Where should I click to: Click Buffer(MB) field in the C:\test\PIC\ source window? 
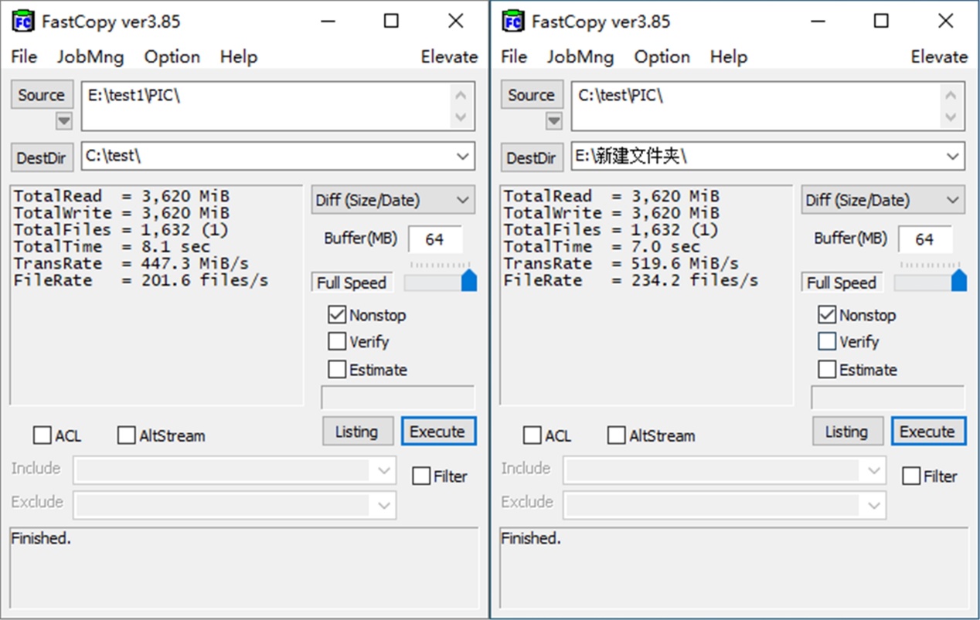tap(925, 239)
